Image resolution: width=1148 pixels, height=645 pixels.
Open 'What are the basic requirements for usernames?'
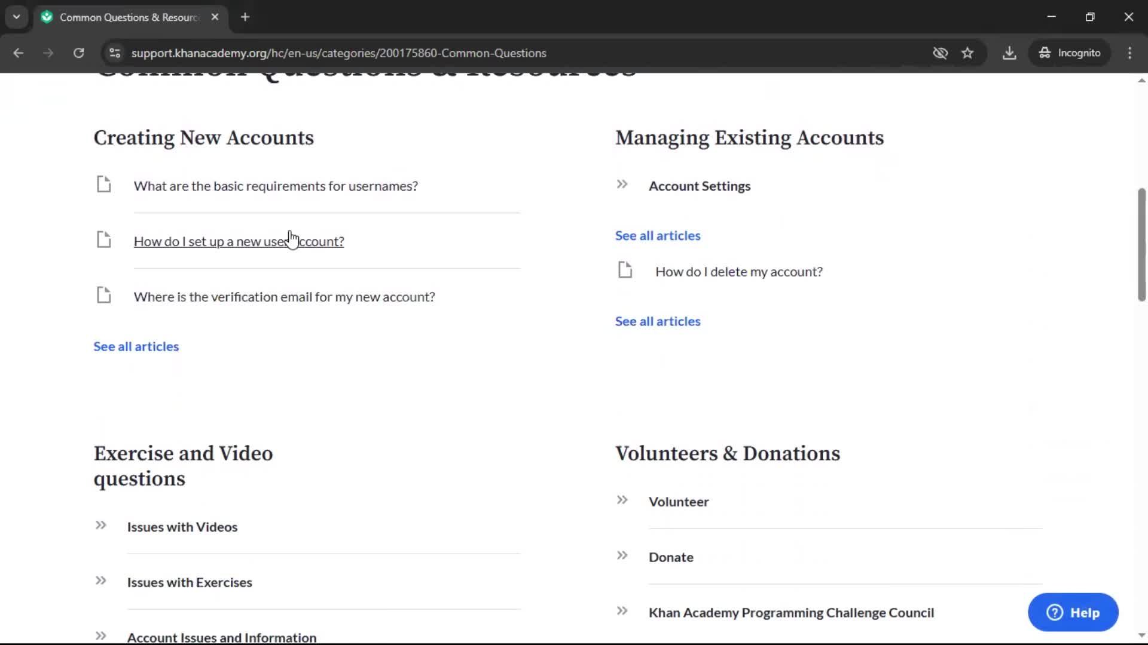click(x=276, y=186)
